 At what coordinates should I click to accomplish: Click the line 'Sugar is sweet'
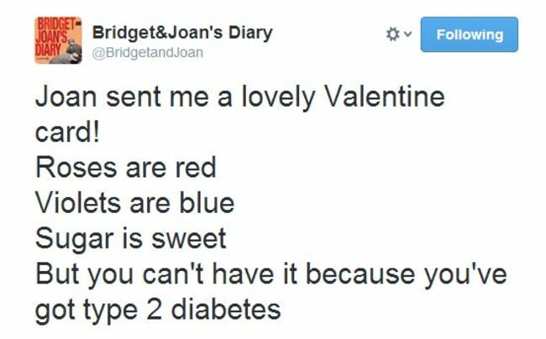tap(131, 239)
